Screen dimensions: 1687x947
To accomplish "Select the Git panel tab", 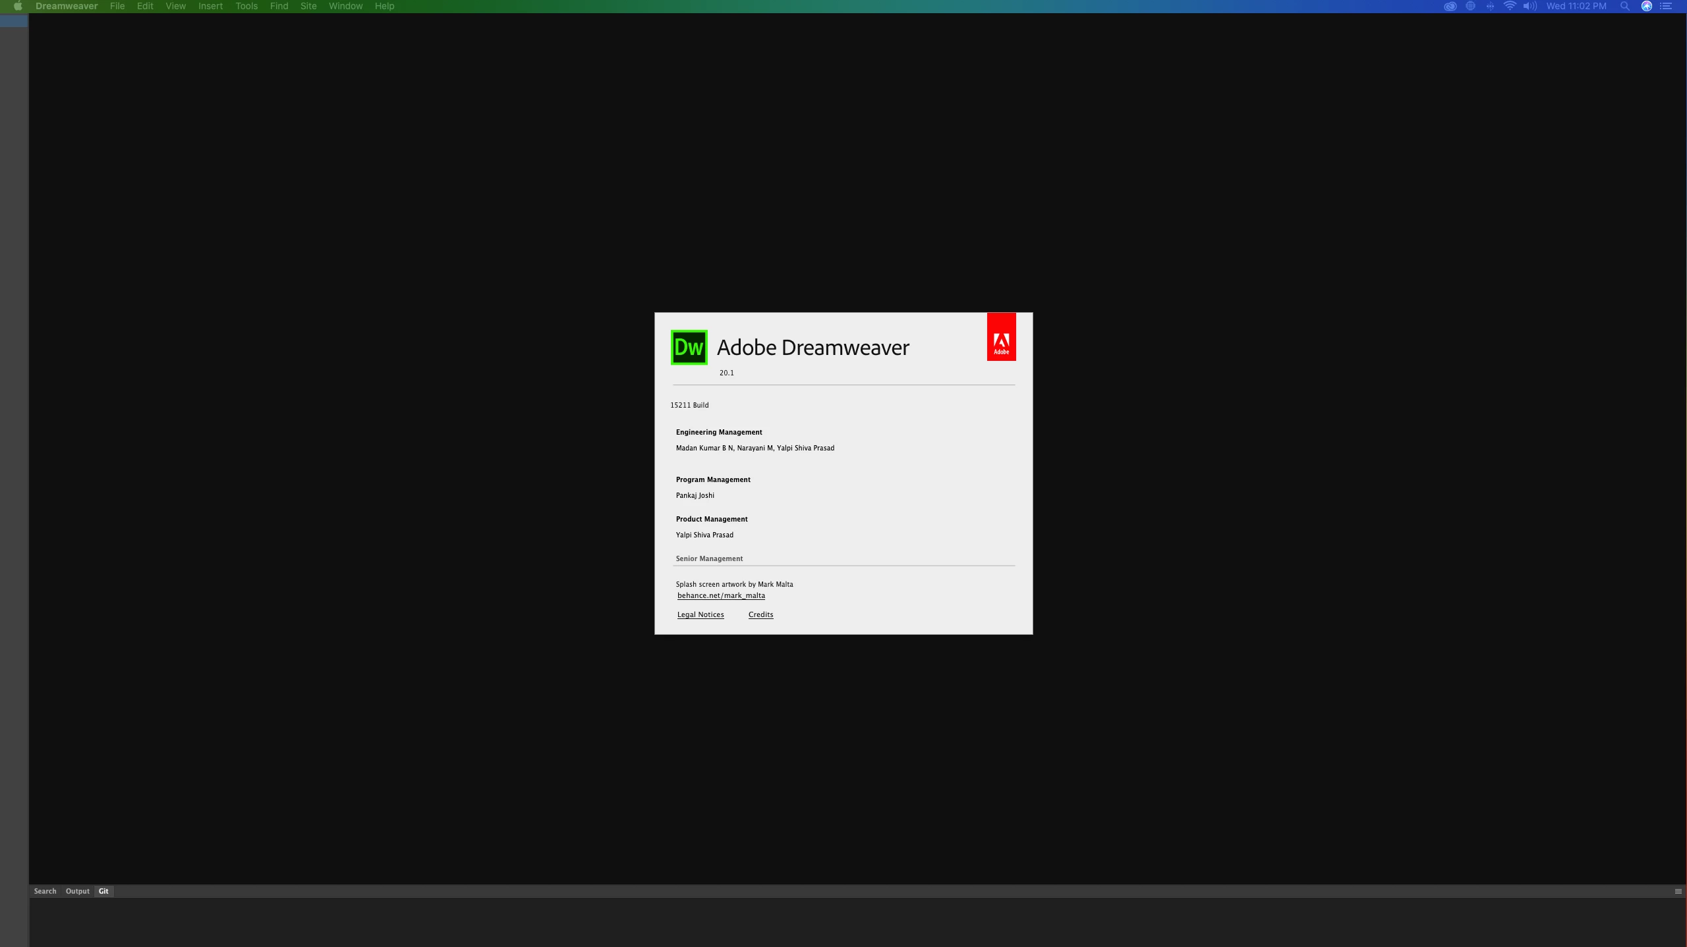I will click(103, 891).
